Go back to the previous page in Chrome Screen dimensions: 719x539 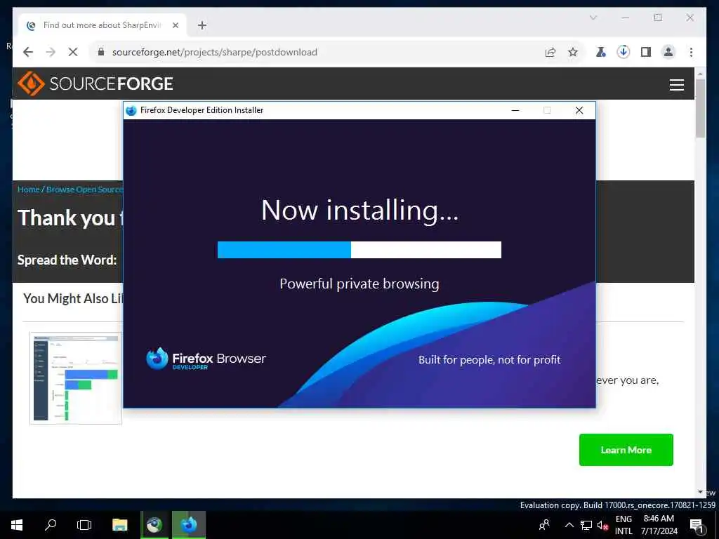[x=28, y=52]
